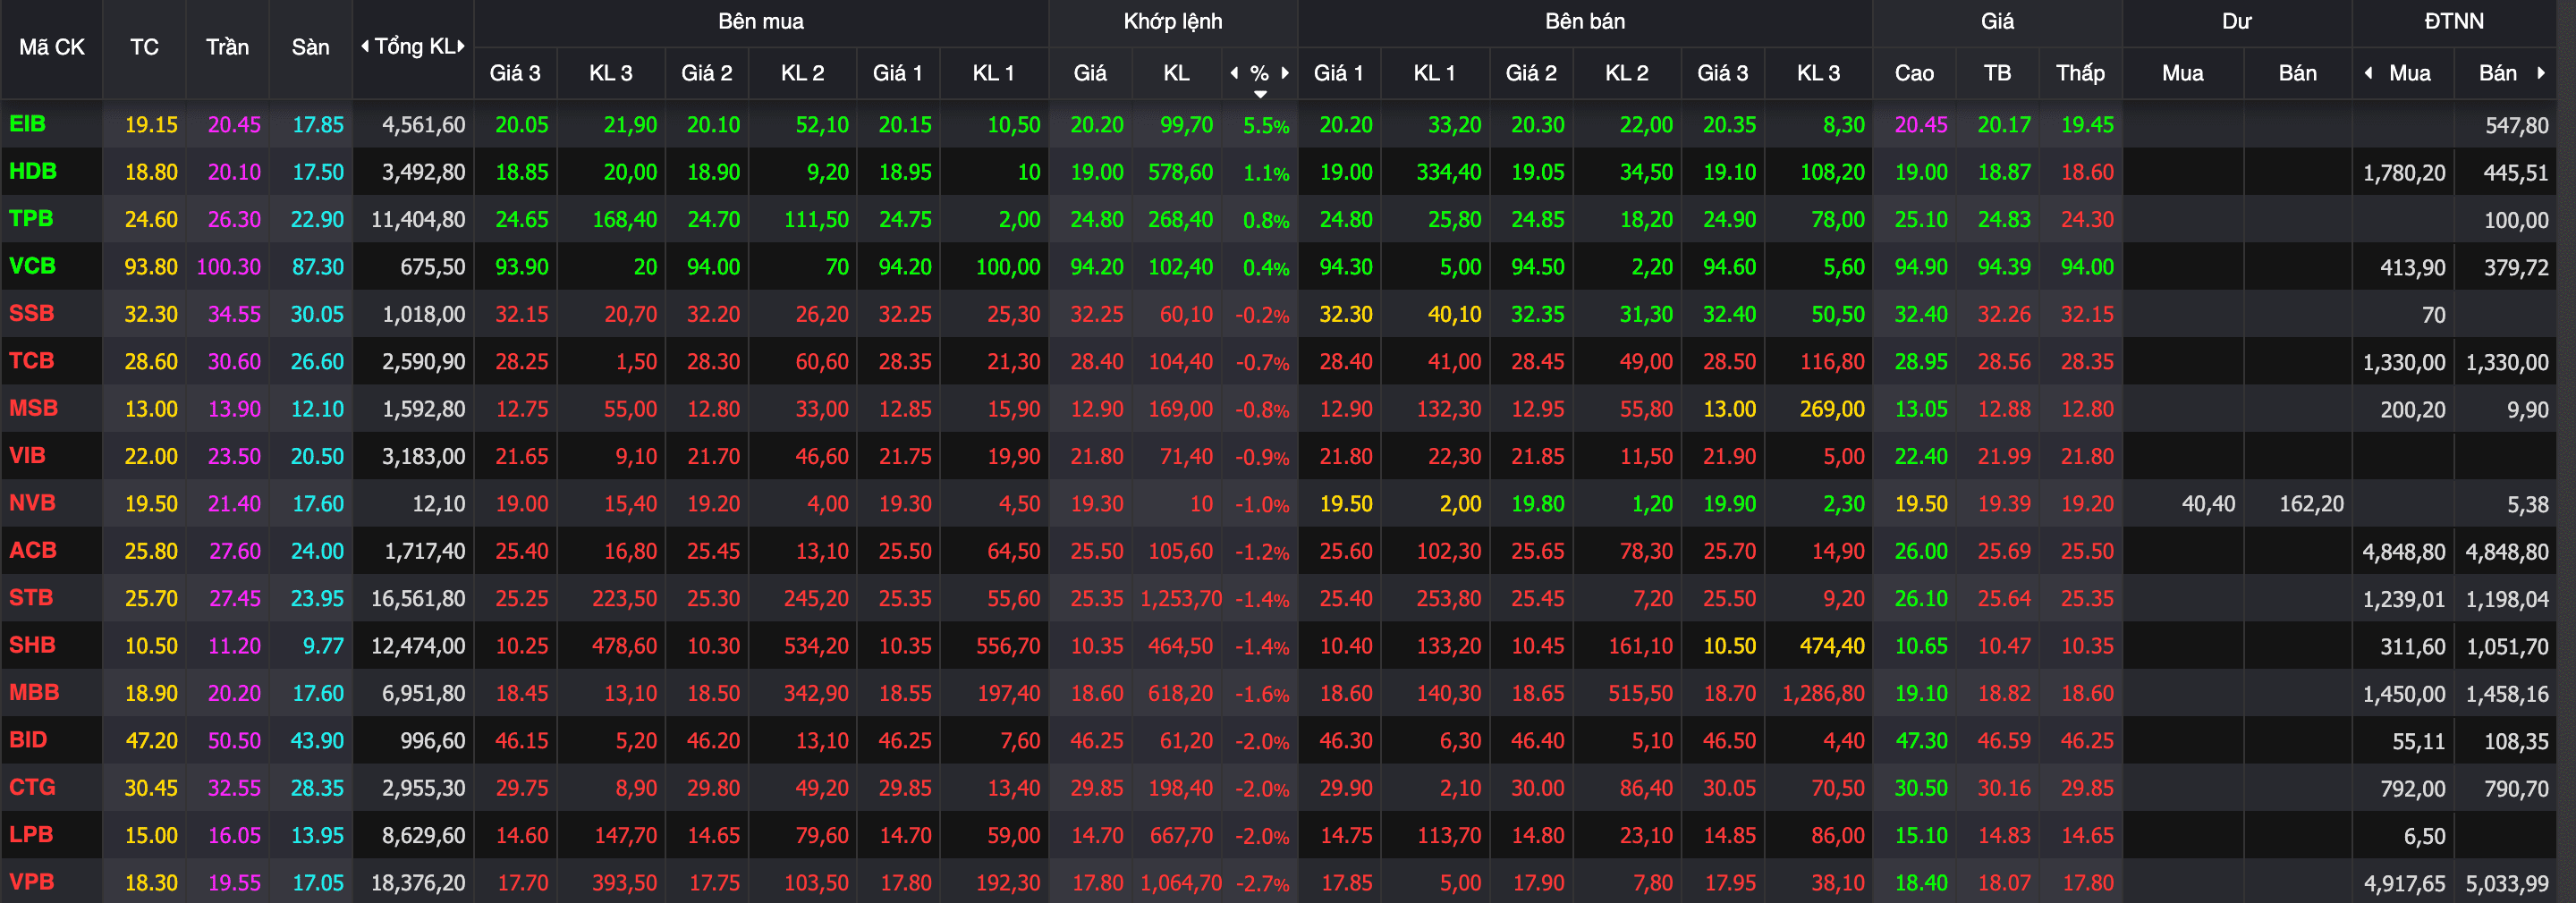Click MSB sell Giá 3 value 13.00
This screenshot has height=903, width=2576.
pos(1729,409)
